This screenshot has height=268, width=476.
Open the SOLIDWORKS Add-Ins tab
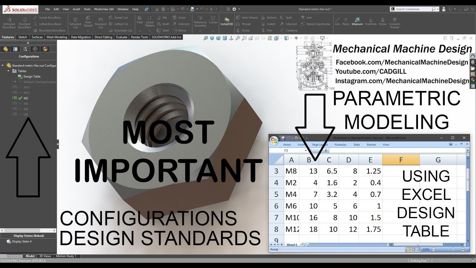pos(166,37)
